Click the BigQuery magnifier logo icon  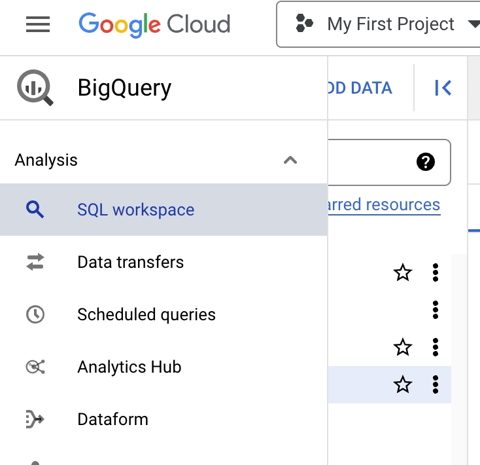click(x=35, y=88)
